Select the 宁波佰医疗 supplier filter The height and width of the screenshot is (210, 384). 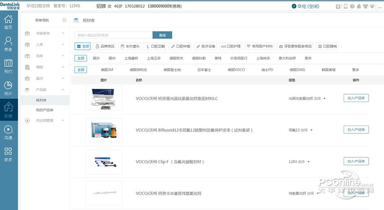click(x=239, y=58)
